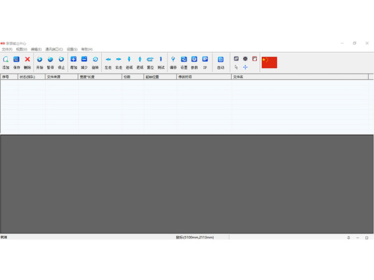Toggle the 自动 (Auto) mode button
The image size is (374, 280).
[221, 61]
